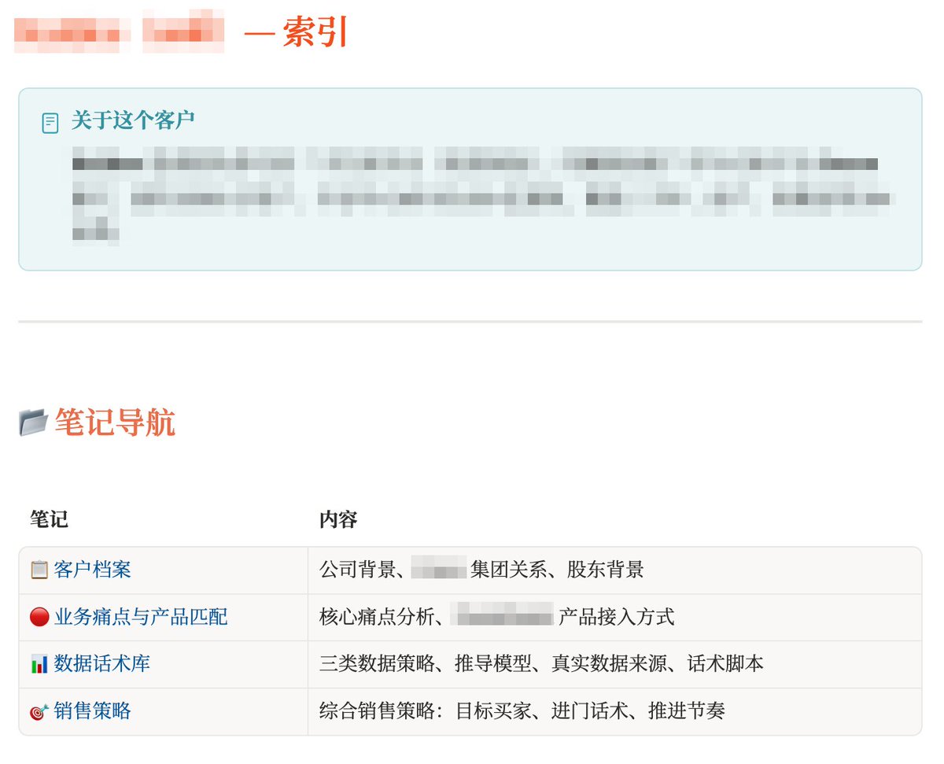Click the folder icon next to 笔记导航

tap(34, 423)
